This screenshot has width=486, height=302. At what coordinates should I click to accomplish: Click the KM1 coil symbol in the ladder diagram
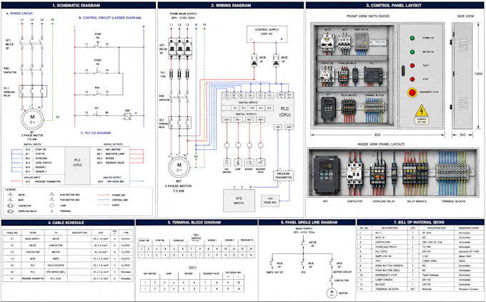pos(127,116)
